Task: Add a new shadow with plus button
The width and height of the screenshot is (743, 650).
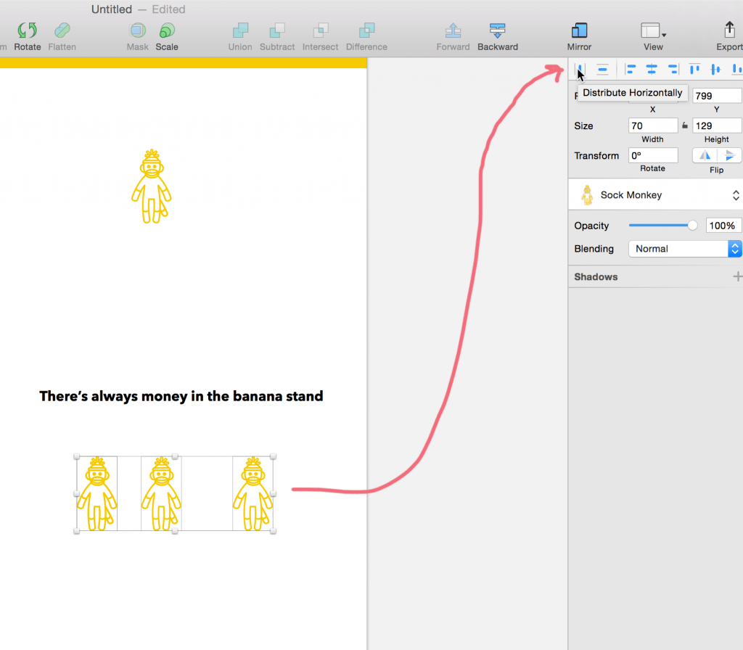Action: (x=737, y=276)
